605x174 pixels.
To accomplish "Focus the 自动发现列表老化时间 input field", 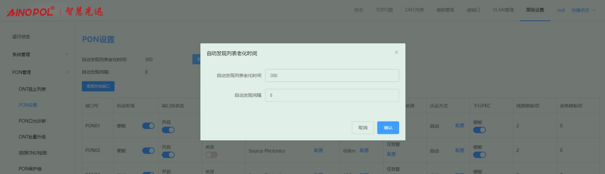I will point(332,76).
